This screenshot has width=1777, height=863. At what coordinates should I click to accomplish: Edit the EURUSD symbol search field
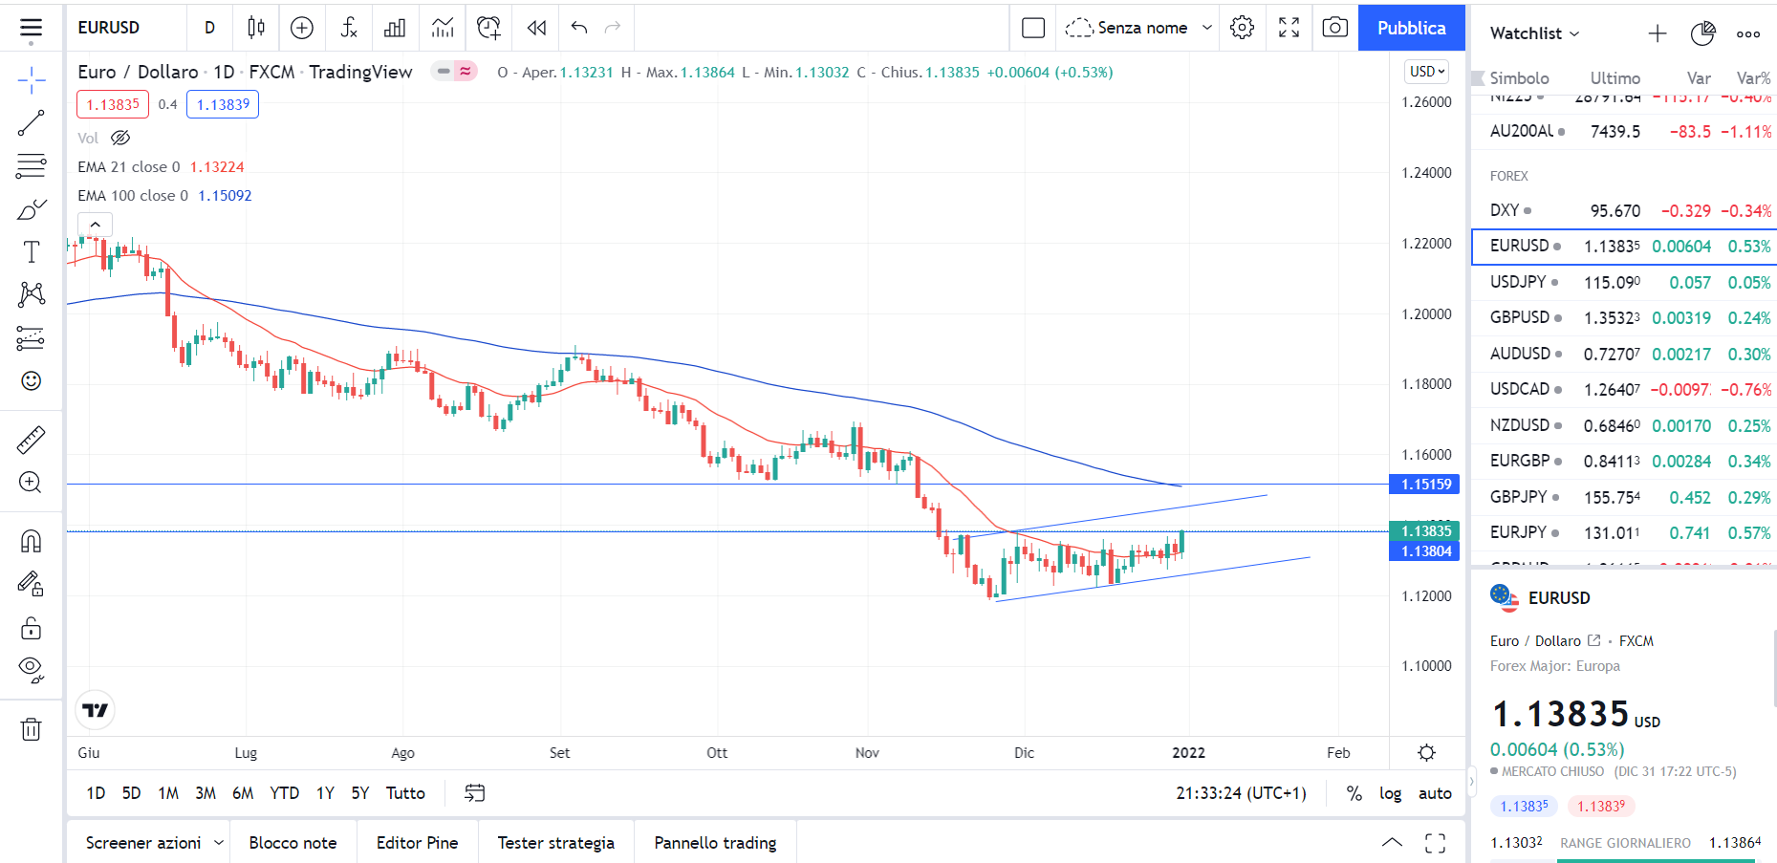tap(124, 28)
